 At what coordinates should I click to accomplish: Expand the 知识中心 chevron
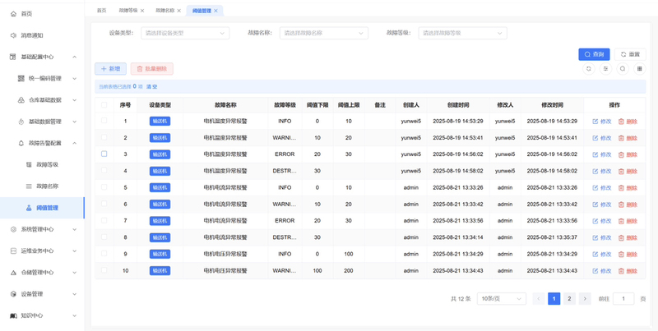tap(74, 315)
